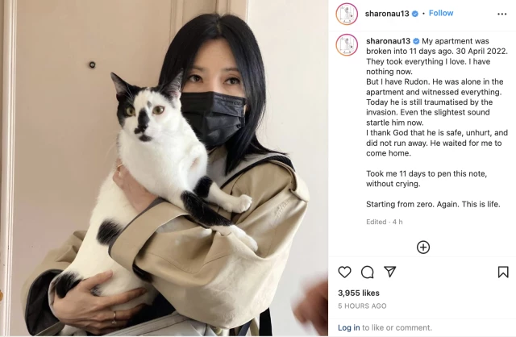The width and height of the screenshot is (516, 337).
Task: Click the 5 HOURS AGO timestamp
Action: pyautogui.click(x=362, y=306)
